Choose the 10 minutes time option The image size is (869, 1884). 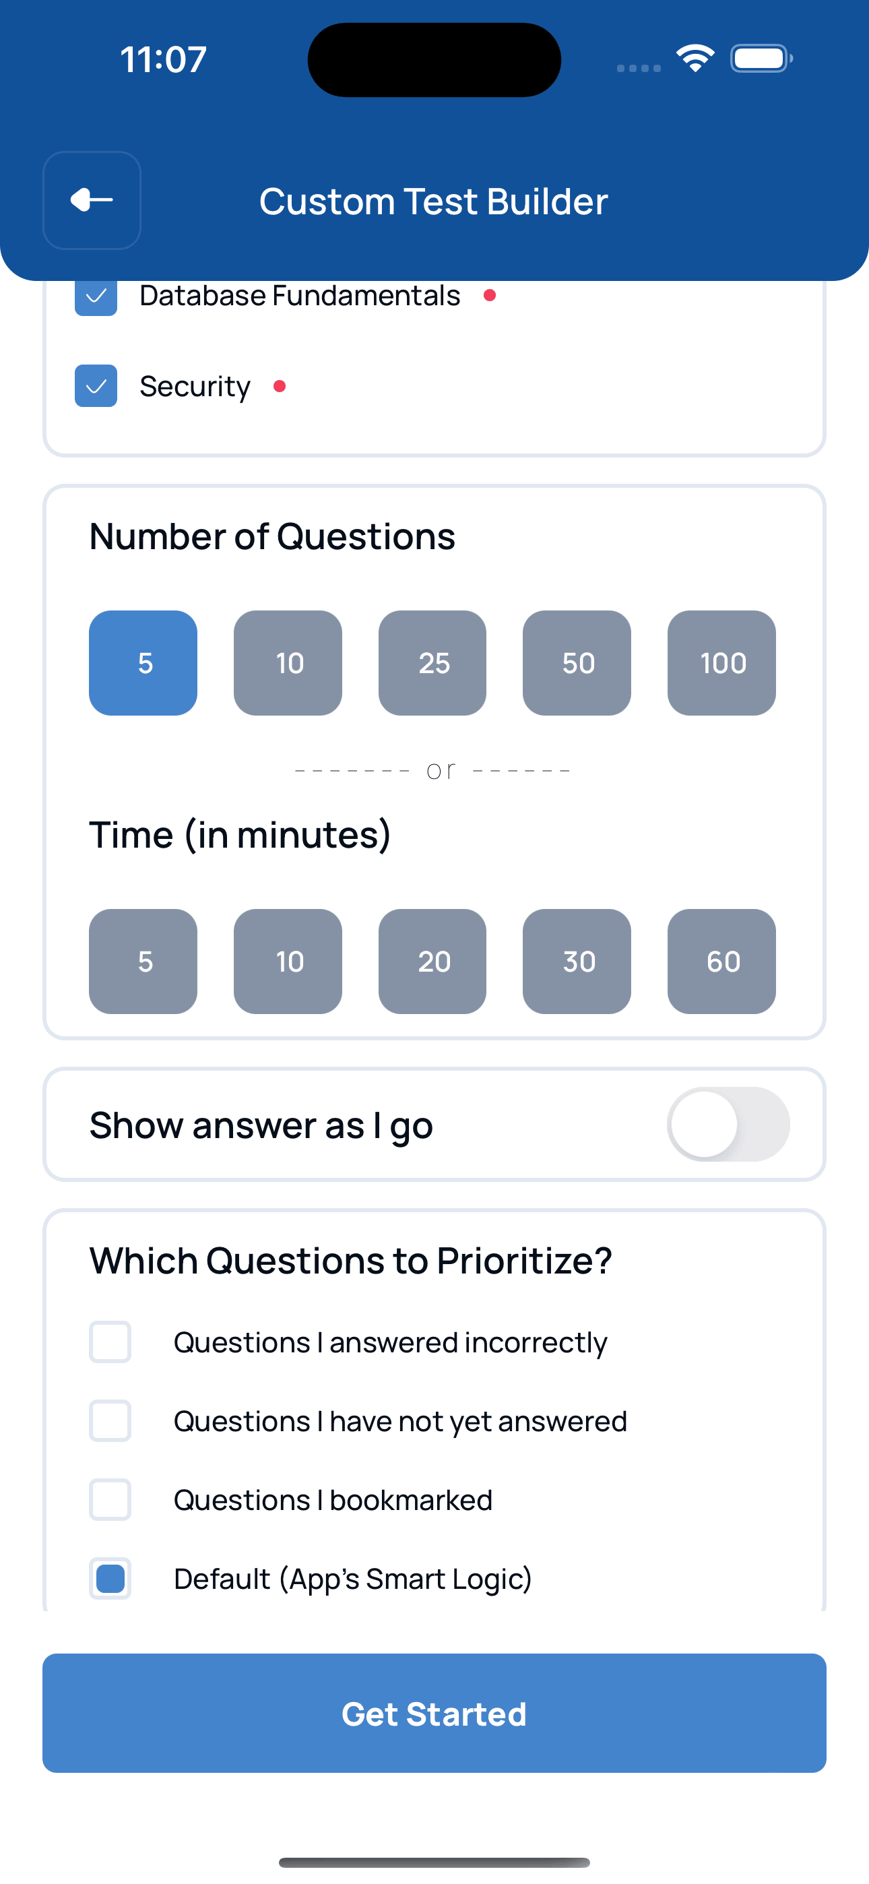coord(288,961)
